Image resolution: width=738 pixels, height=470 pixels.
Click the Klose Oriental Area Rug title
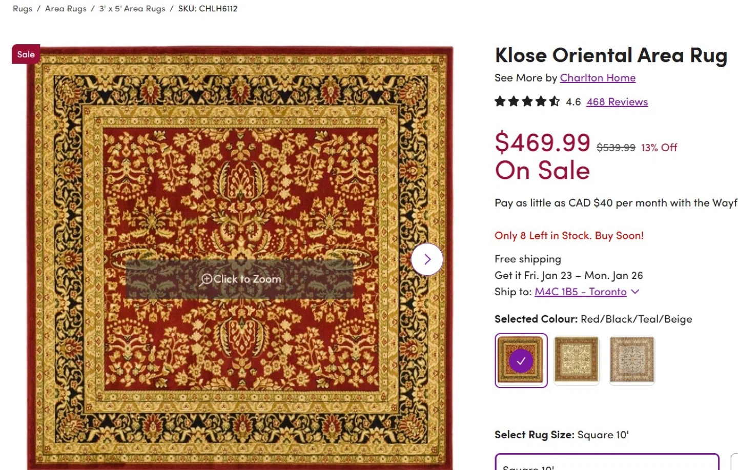611,55
